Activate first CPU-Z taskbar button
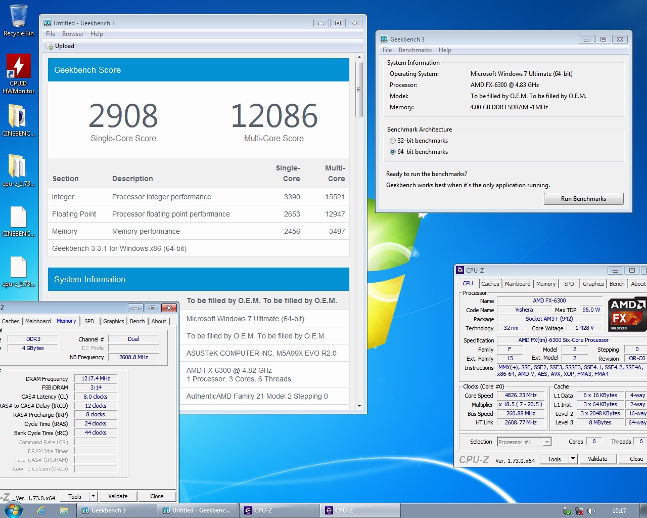 click(x=279, y=510)
